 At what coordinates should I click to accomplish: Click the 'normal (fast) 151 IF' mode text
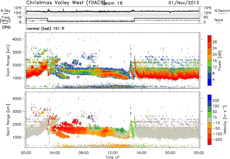pos(46,28)
